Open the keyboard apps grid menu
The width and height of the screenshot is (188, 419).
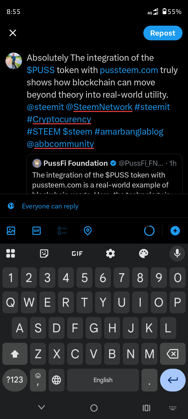(10, 253)
